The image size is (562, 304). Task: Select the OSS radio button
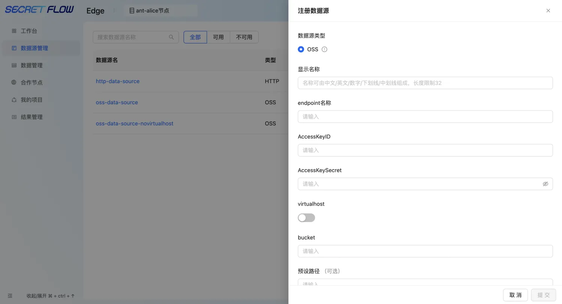(x=301, y=49)
